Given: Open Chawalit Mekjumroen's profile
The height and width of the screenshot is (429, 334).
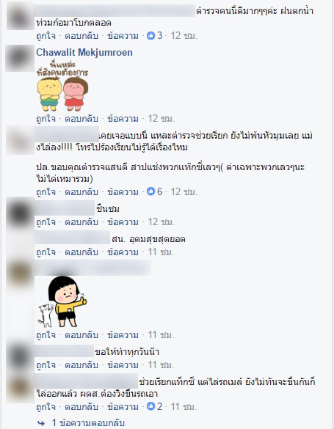Looking at the screenshot, I should (84, 52).
